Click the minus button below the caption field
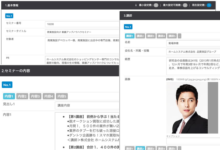Viewport: 220px width, 150px height. click(x=179, y=148)
